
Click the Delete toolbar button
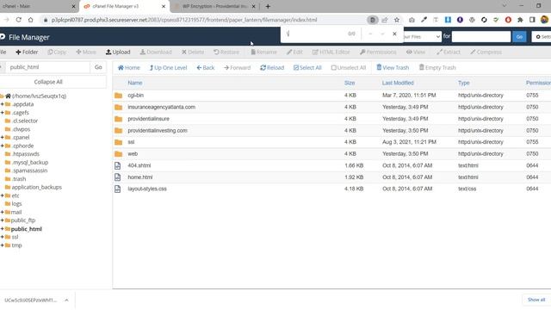[193, 52]
